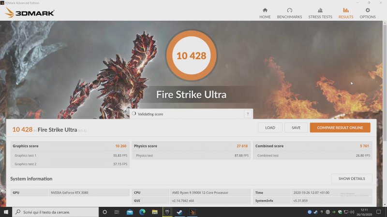Click the 3DMark logo

(x=30, y=13)
